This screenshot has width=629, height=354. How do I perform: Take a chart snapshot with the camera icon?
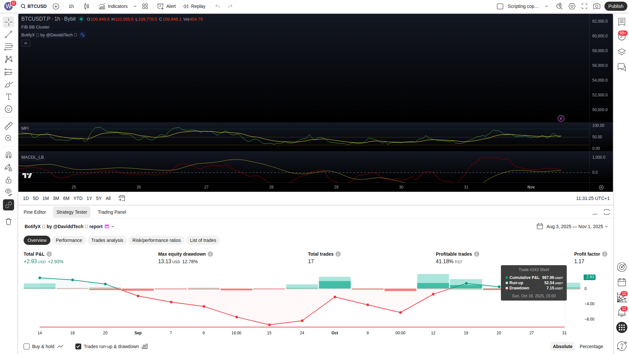tap(597, 6)
